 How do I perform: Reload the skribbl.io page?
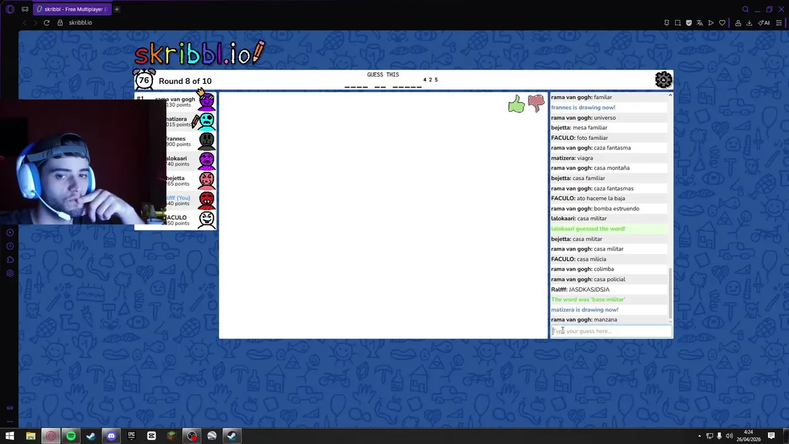46,23
